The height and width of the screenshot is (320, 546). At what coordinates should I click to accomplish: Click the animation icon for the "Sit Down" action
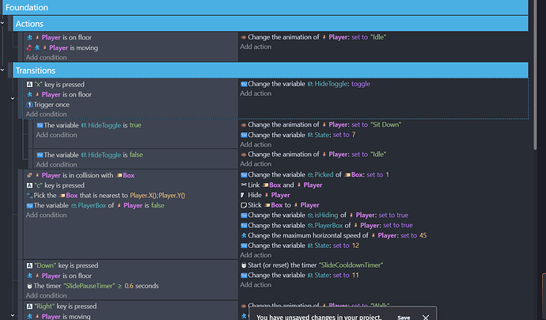coord(244,124)
